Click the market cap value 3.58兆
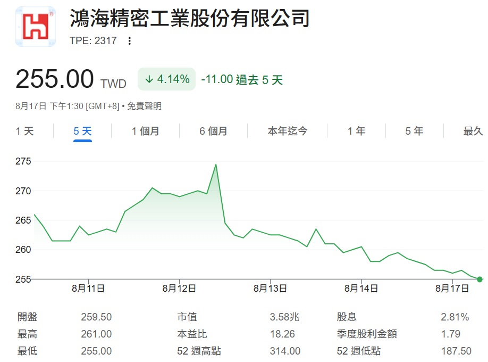This screenshot has height=362, width=488. 284,317
